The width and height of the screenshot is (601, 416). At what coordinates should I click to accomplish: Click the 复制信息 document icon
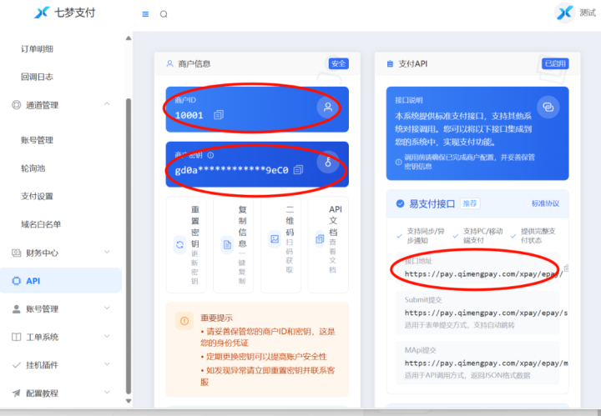coord(227,244)
